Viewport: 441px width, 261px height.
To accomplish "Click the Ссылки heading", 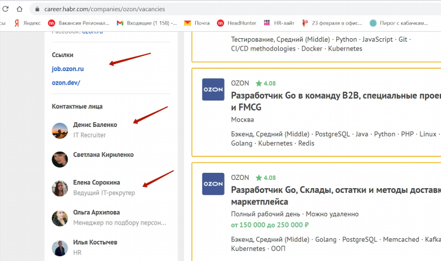I will point(62,55).
